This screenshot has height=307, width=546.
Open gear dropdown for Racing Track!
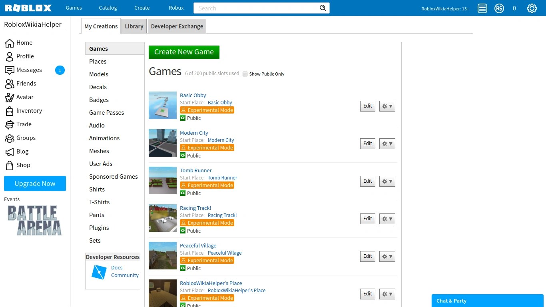point(387,219)
